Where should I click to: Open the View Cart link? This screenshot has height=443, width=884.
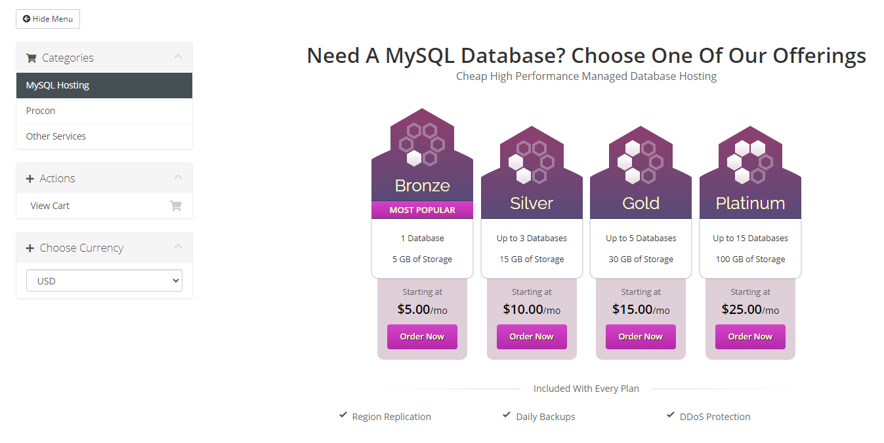point(50,206)
